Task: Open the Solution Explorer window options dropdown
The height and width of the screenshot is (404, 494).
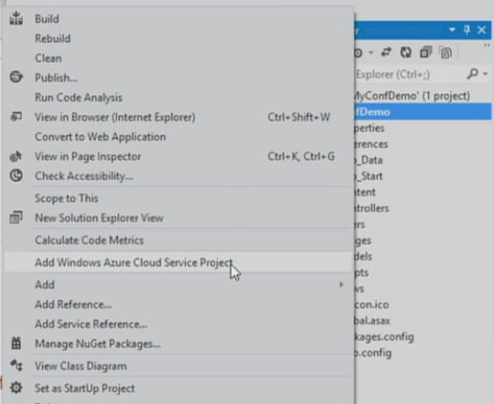Action: click(x=452, y=29)
